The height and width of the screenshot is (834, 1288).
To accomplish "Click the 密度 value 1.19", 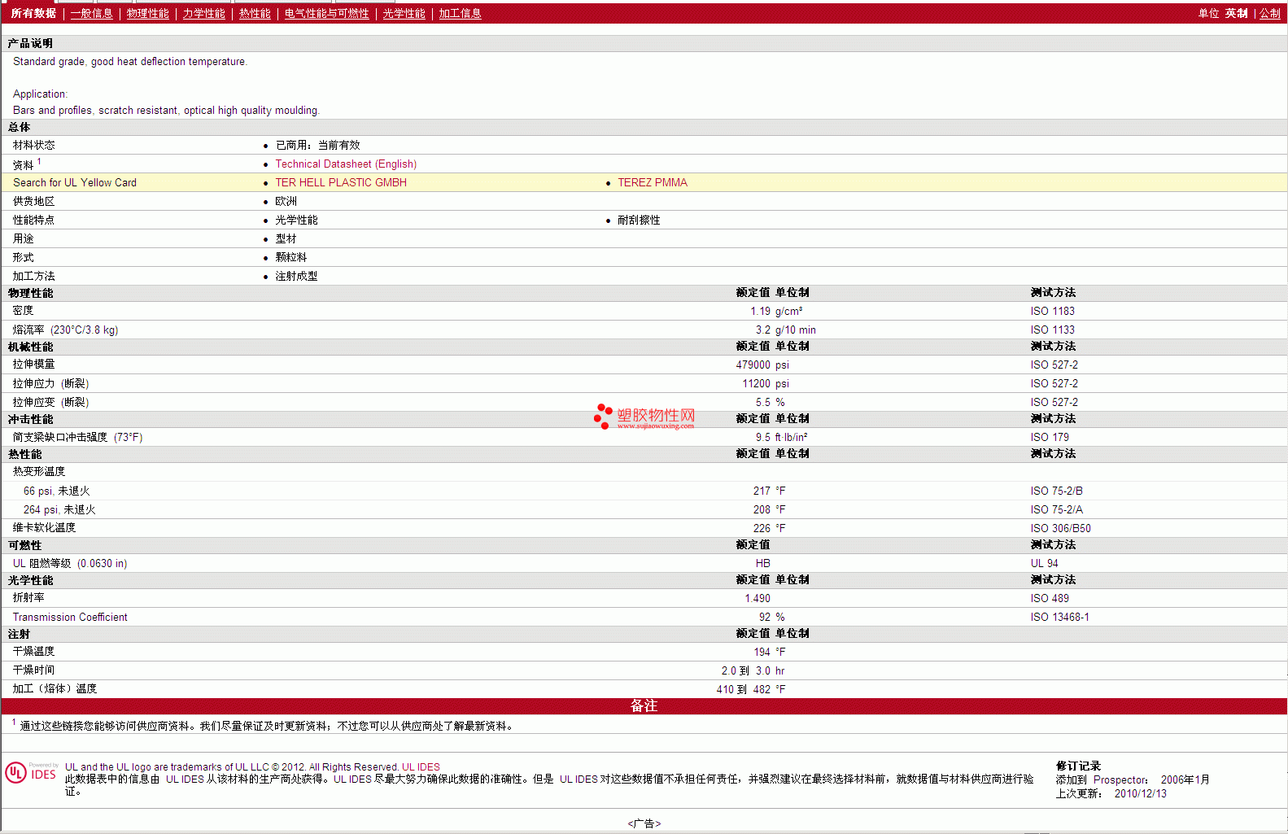I will pyautogui.click(x=760, y=311).
